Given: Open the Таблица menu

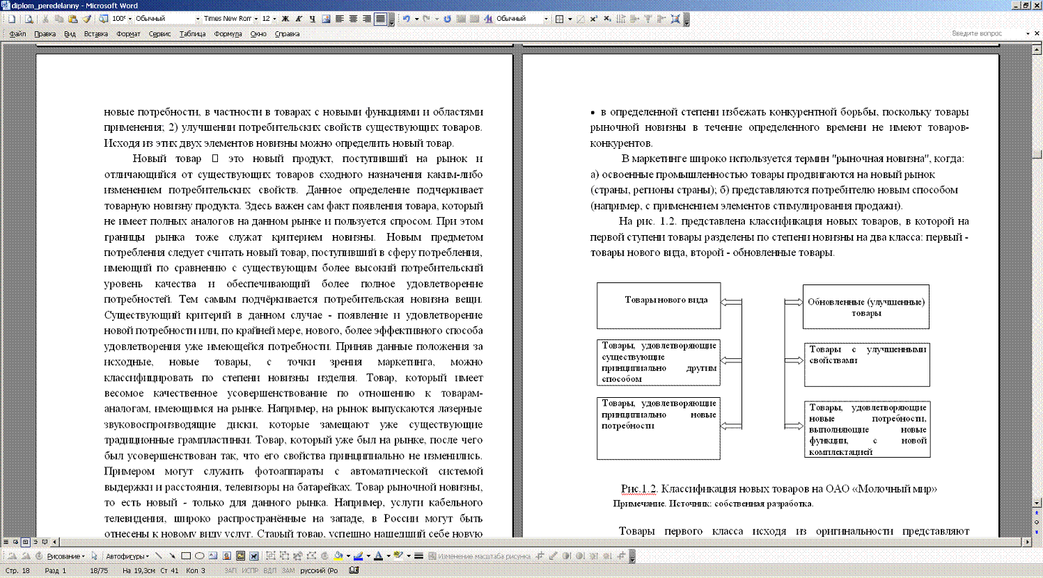Looking at the screenshot, I should [x=192, y=33].
